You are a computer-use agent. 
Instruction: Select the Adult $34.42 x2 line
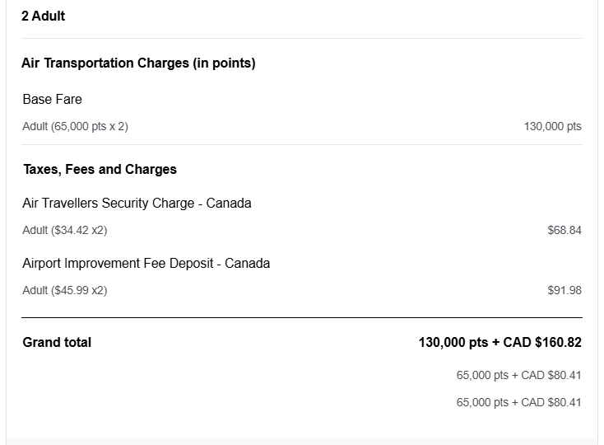(65, 230)
